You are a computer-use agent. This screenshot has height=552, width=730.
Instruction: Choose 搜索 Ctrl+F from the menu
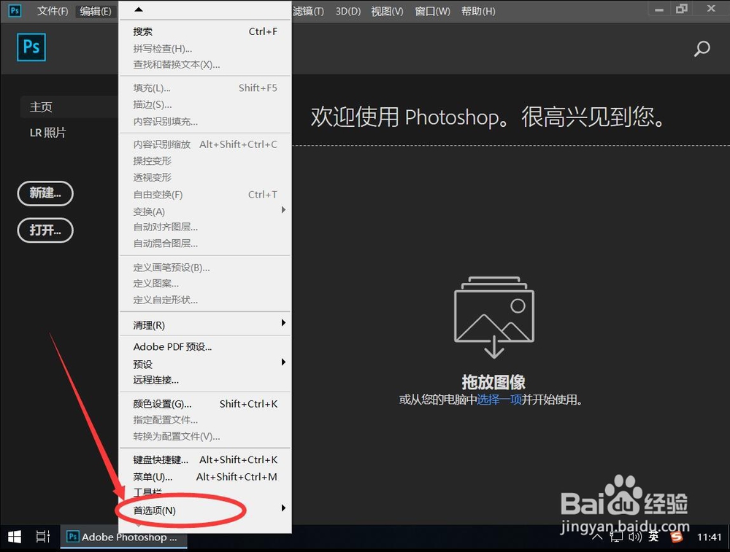tap(205, 31)
